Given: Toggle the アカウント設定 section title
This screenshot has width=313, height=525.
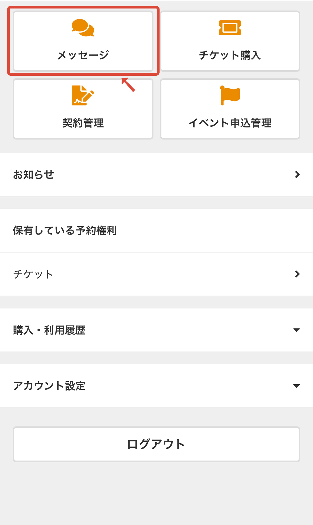Looking at the screenshot, I should (x=49, y=386).
